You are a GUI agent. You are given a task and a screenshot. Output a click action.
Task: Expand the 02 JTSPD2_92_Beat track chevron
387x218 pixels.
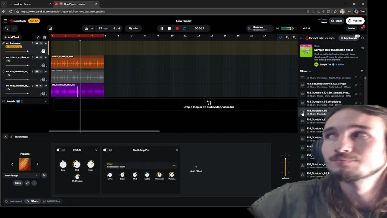point(46,57)
